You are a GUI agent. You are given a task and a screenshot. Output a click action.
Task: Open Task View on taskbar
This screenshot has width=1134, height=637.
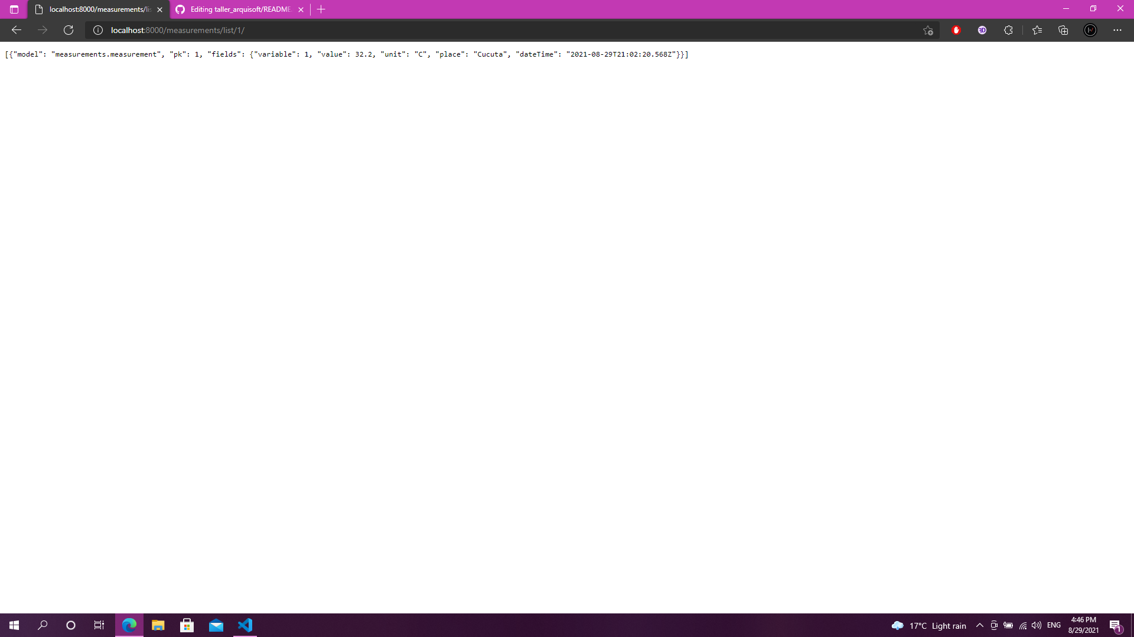(x=99, y=625)
